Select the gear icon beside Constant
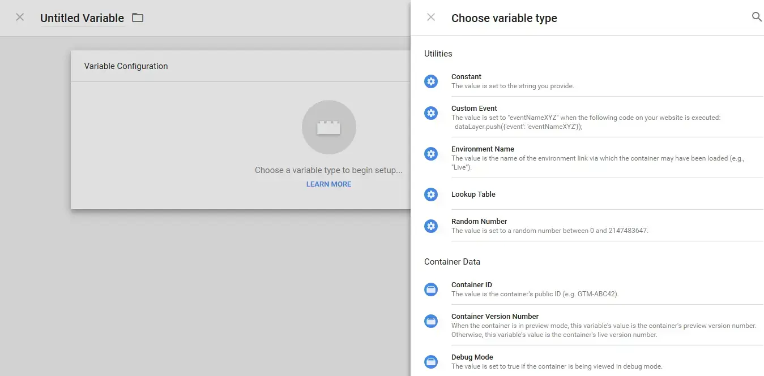The height and width of the screenshot is (376, 764). (431, 81)
